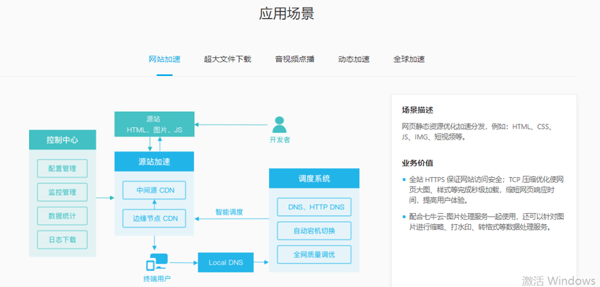Viewport: 600px width, 287px height.
Task: Select the 自动宕机切换 box
Action: click(314, 231)
